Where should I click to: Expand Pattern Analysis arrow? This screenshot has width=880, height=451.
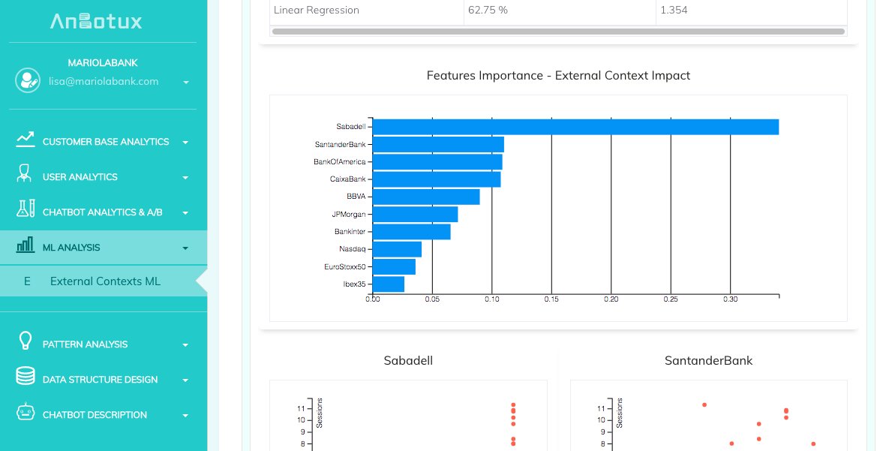click(186, 345)
